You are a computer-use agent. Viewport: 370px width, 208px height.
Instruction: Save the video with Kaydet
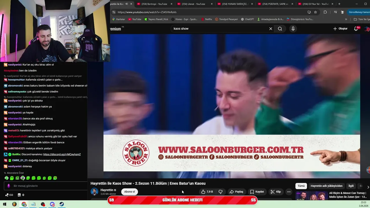tap(257, 192)
